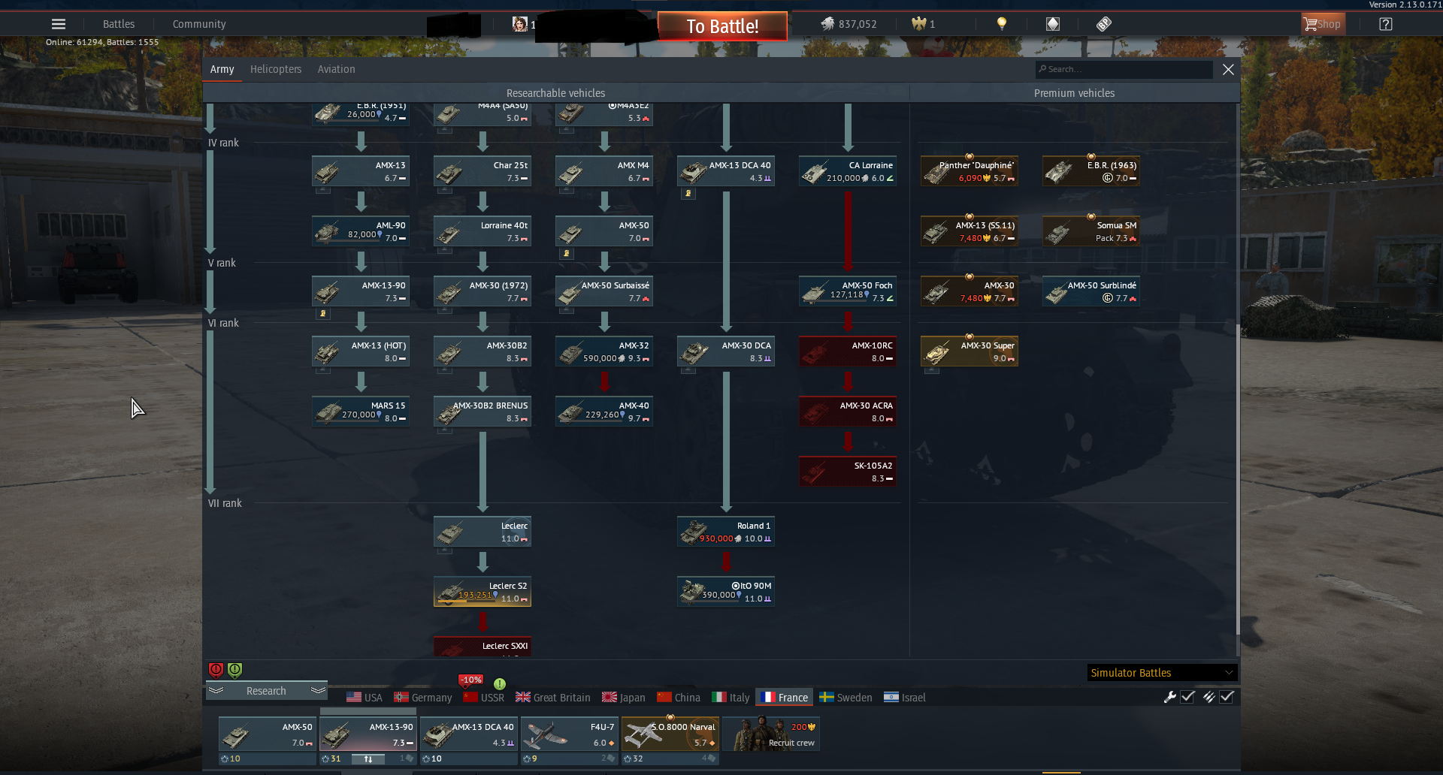Screen dimensions: 1443x775
Task: Click the To Battle! button
Action: 722,26
